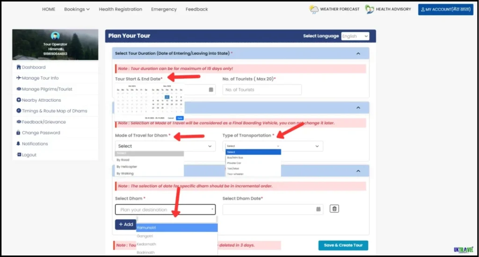
Task: Open Emergency in top navigation
Action: 164,9
